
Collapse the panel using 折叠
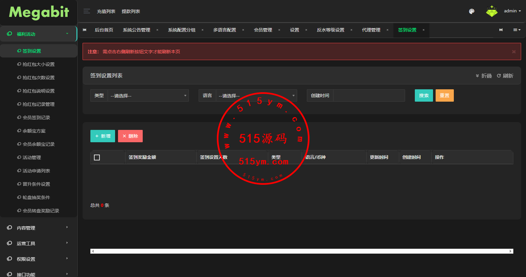[484, 76]
